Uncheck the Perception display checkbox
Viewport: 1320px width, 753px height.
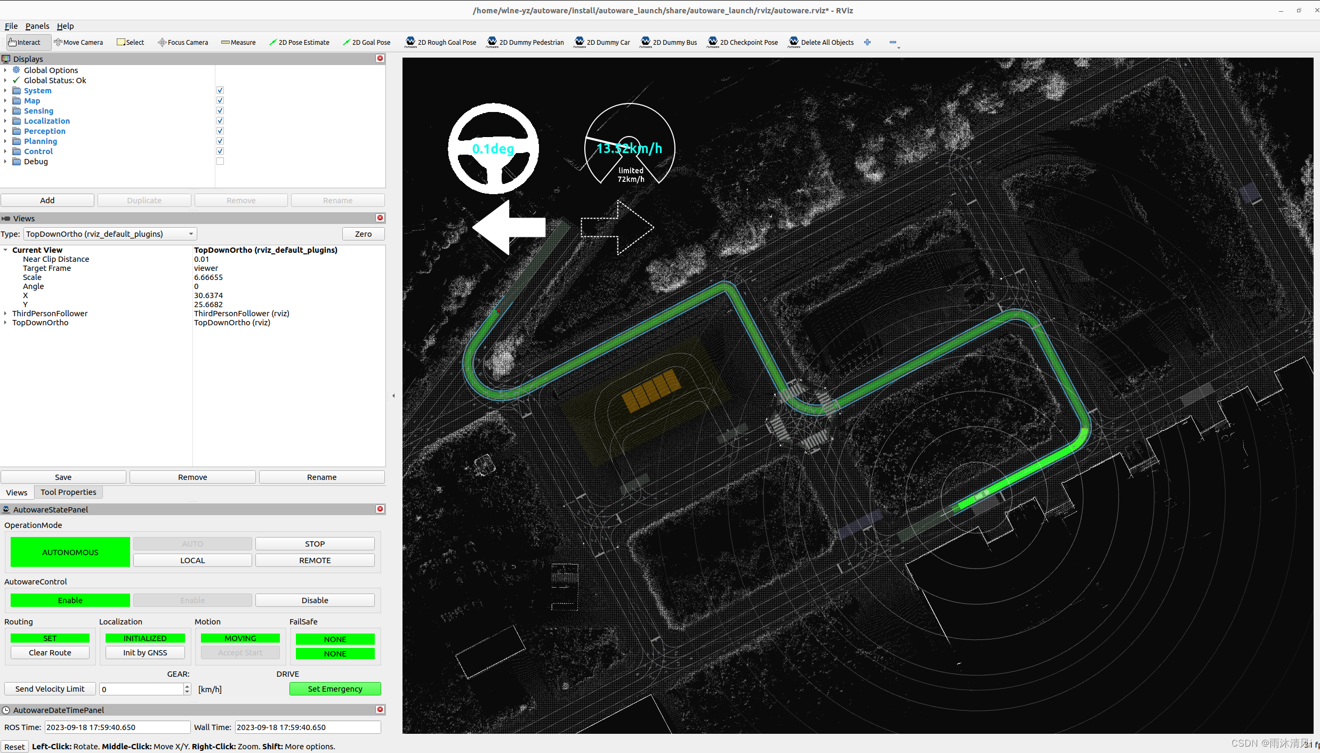[220, 131]
